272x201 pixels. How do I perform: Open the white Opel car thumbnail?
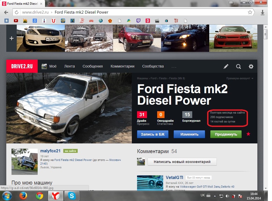coord(41,38)
